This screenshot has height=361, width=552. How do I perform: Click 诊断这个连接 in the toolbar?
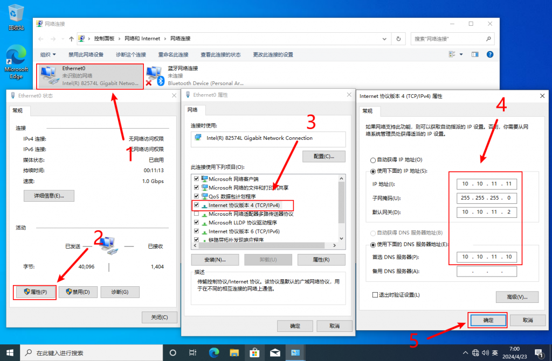click(130, 55)
